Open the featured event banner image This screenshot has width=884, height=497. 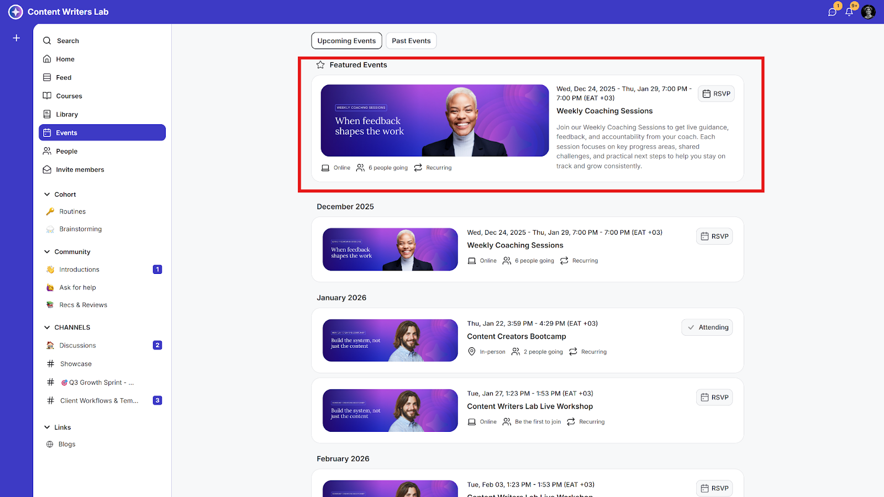pos(435,120)
